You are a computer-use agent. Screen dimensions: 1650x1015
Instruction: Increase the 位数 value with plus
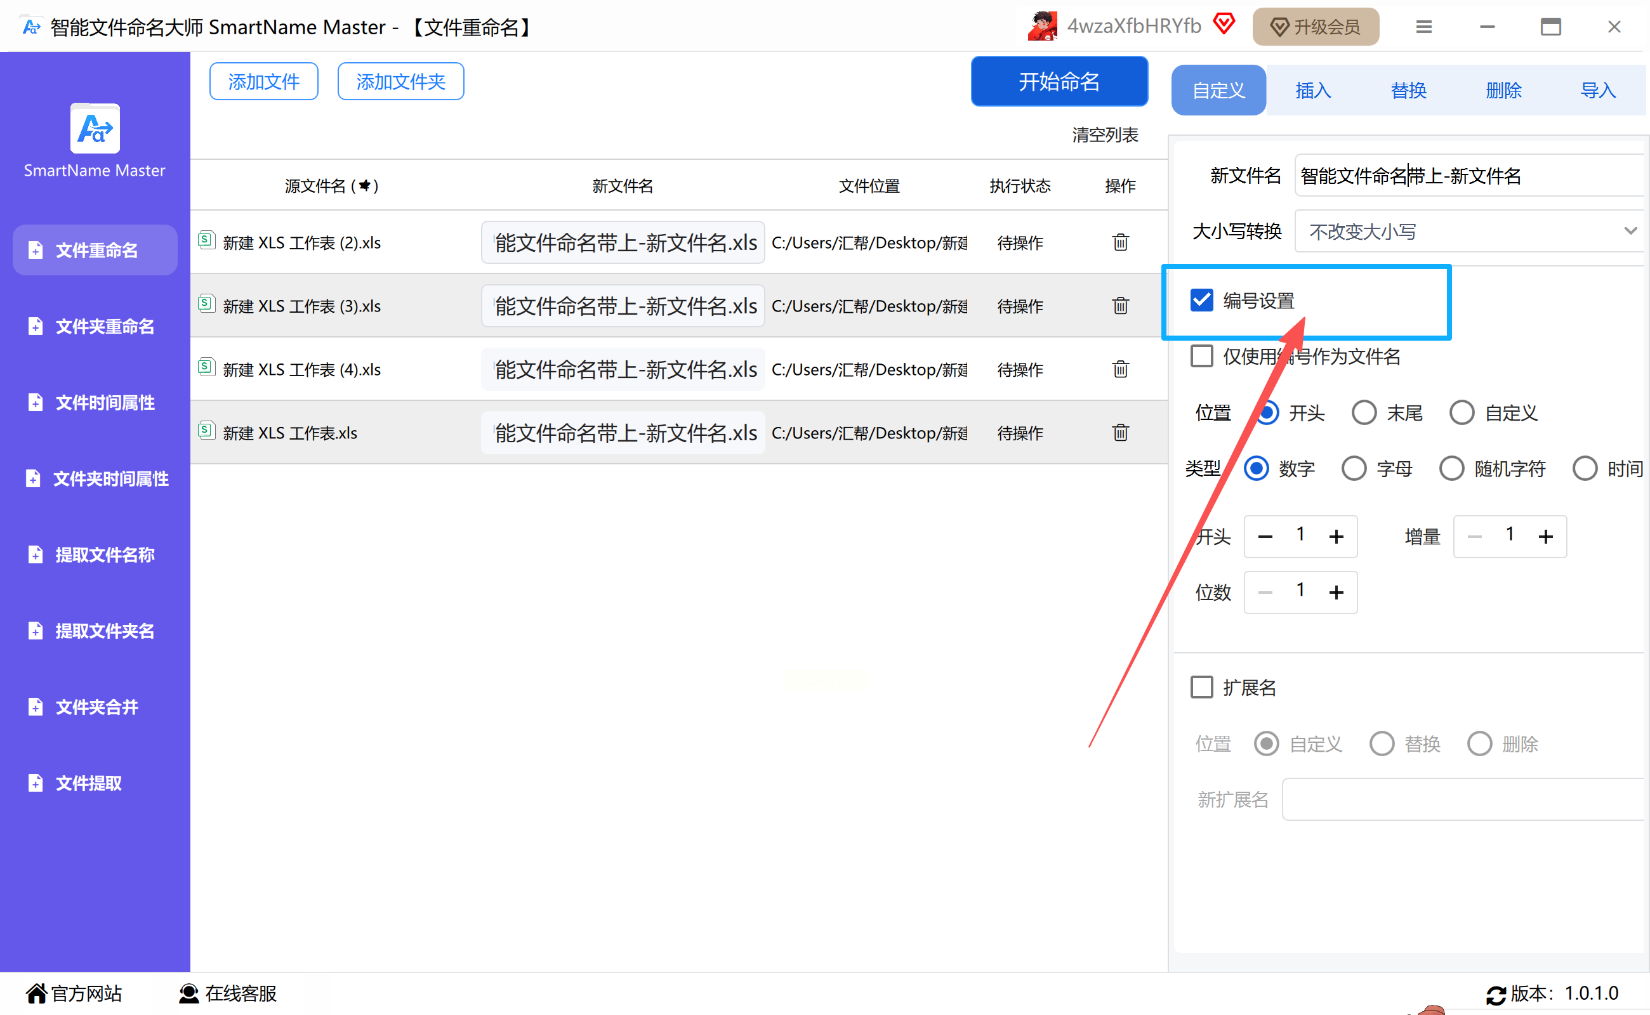click(1336, 592)
